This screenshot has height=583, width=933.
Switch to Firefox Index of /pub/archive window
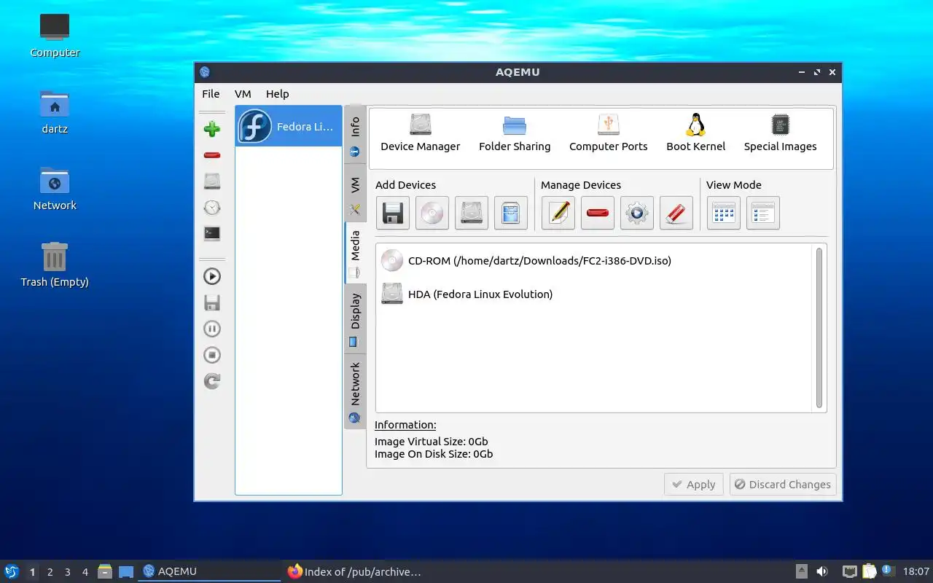[354, 571]
